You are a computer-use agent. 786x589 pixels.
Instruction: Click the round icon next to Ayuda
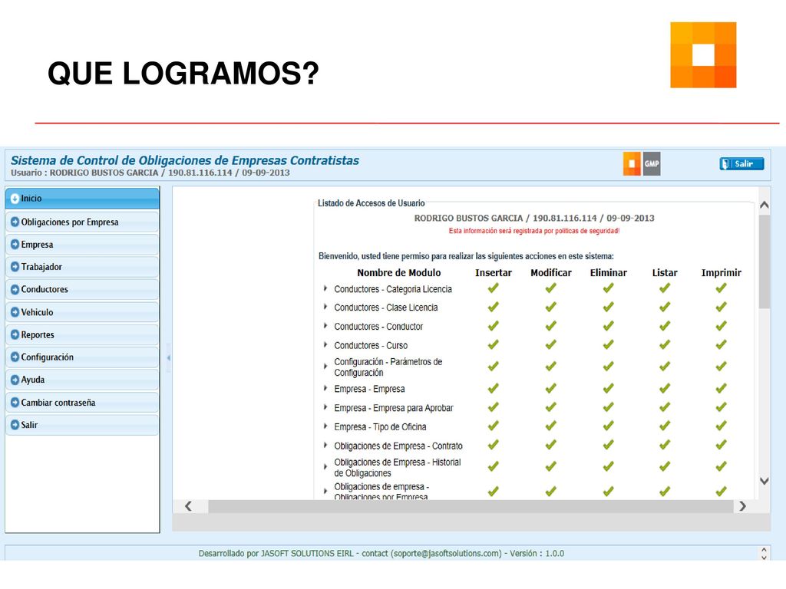15,380
